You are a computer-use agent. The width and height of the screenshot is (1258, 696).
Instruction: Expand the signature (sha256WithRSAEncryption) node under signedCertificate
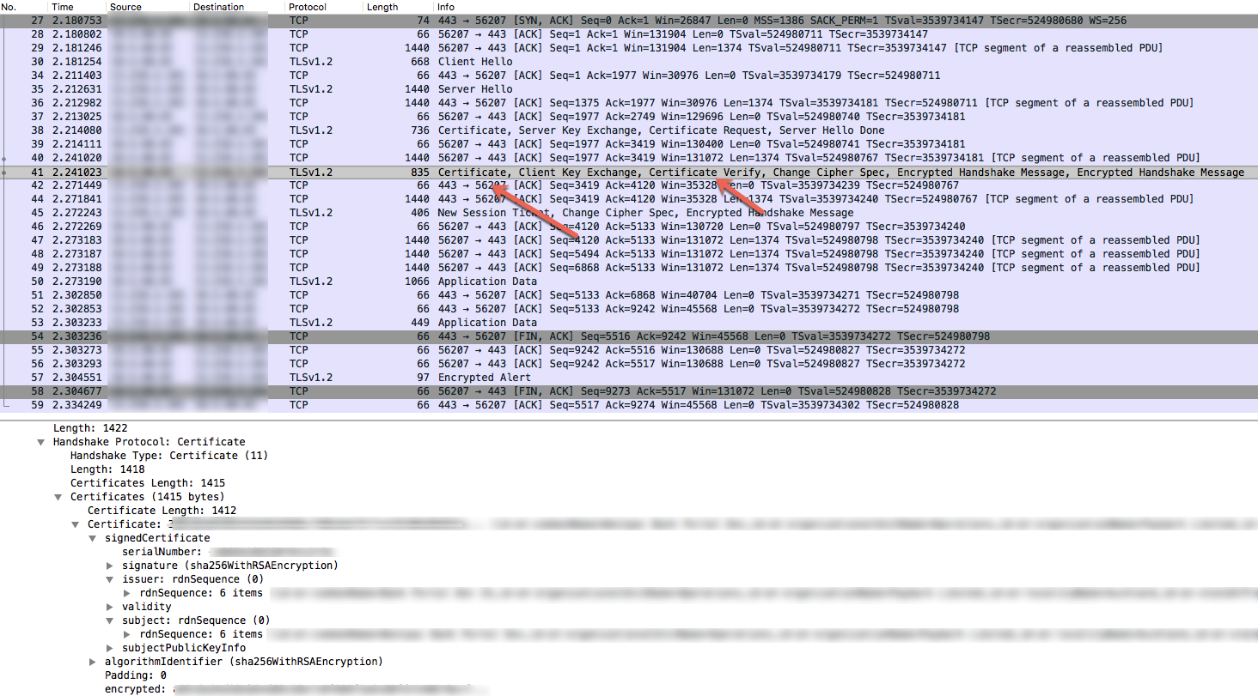click(110, 566)
